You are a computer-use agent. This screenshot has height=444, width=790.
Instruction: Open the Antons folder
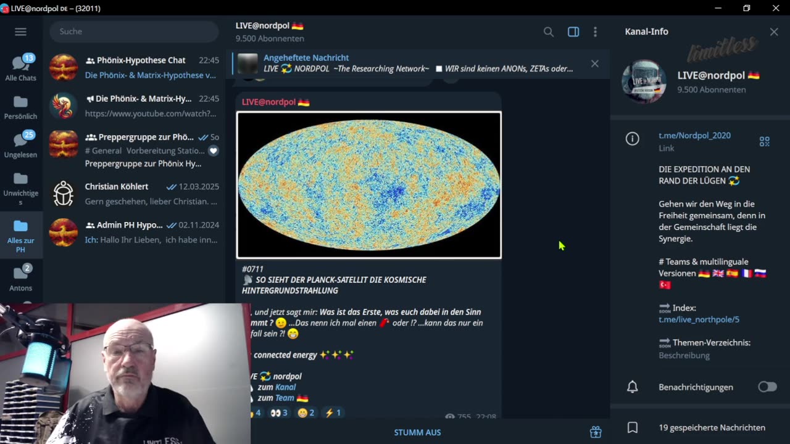(21, 277)
